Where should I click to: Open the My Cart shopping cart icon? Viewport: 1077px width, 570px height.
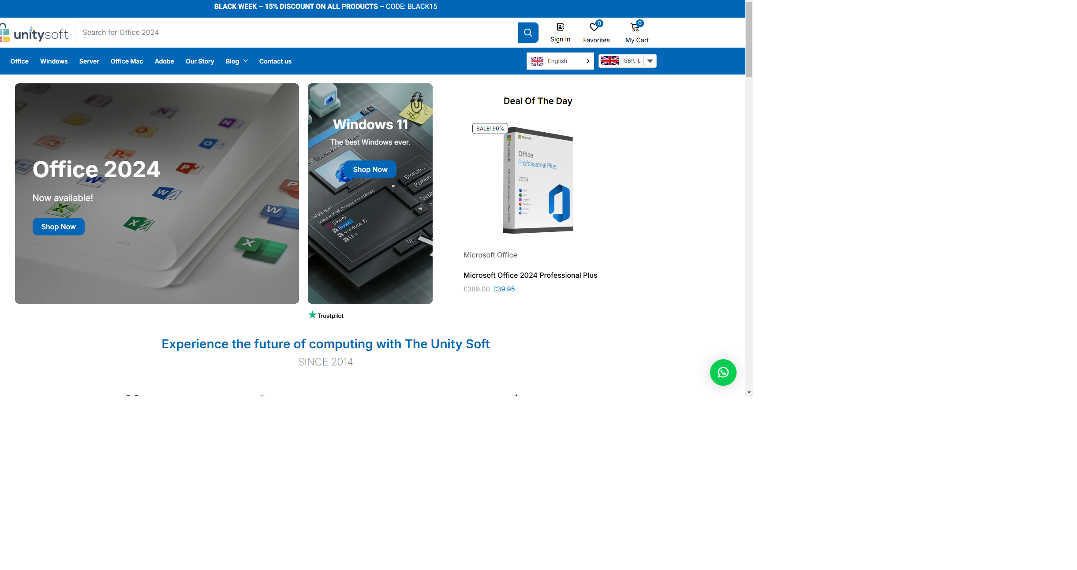pos(635,27)
